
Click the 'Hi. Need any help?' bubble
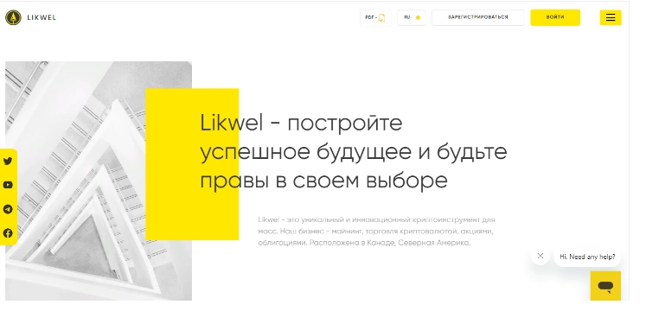tap(587, 257)
